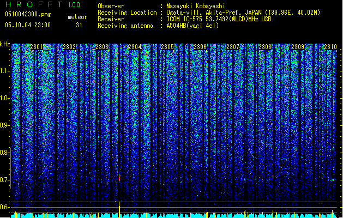Click the 2306 time marker

[200, 47]
